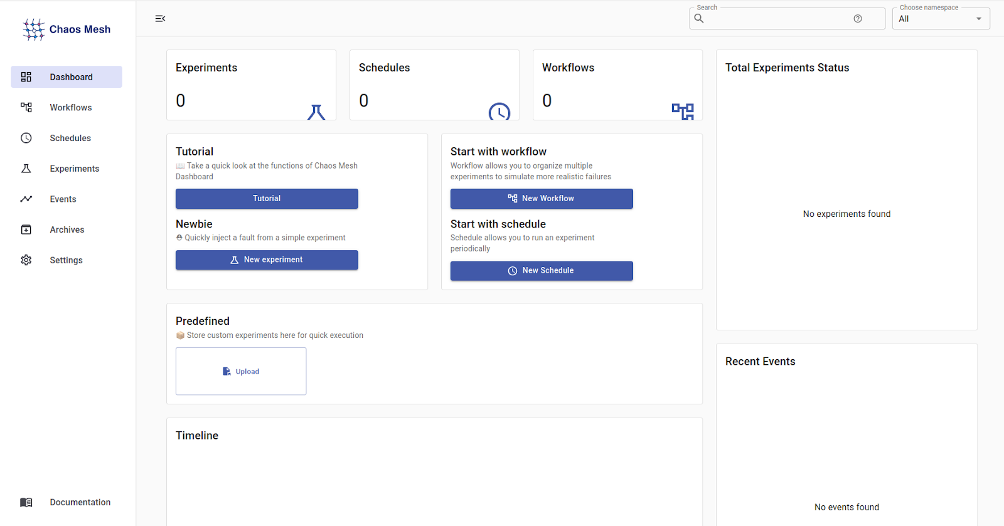Screen dimensions: 1004x526
Task: Click the Events trend line icon in the sidebar
Action: coord(26,199)
